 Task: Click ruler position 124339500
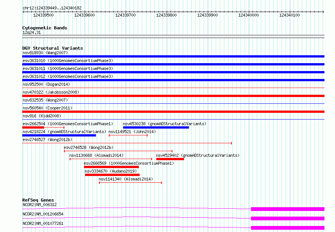pos(43,15)
